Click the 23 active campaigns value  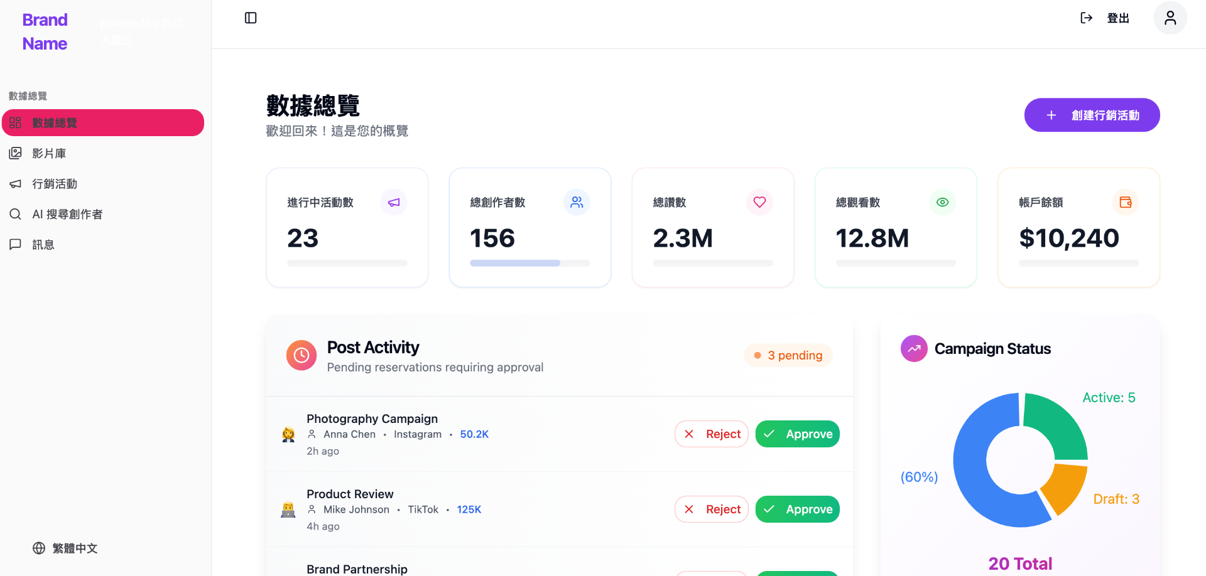[303, 238]
